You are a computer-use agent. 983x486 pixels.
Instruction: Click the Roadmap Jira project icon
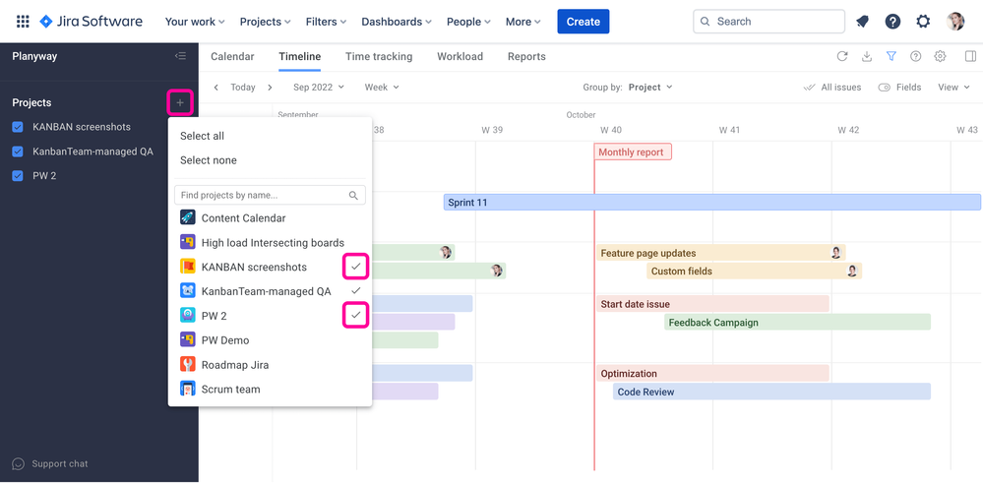pyautogui.click(x=187, y=364)
